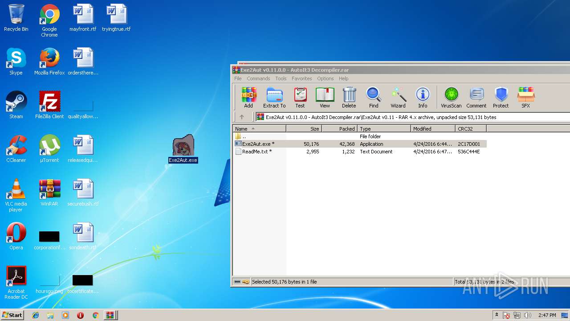The image size is (570, 321).
Task: Click the WinRAR taskbar button
Action: [x=110, y=315]
